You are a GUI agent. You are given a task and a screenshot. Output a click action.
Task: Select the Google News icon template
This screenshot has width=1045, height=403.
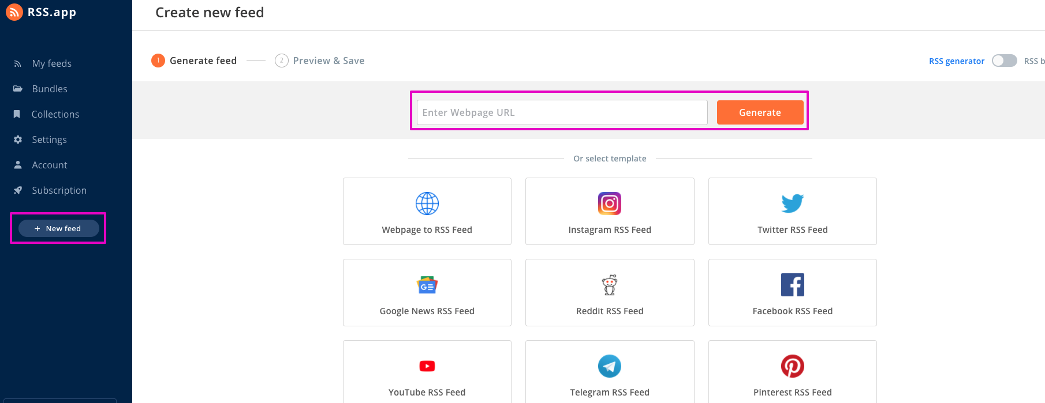point(427,285)
